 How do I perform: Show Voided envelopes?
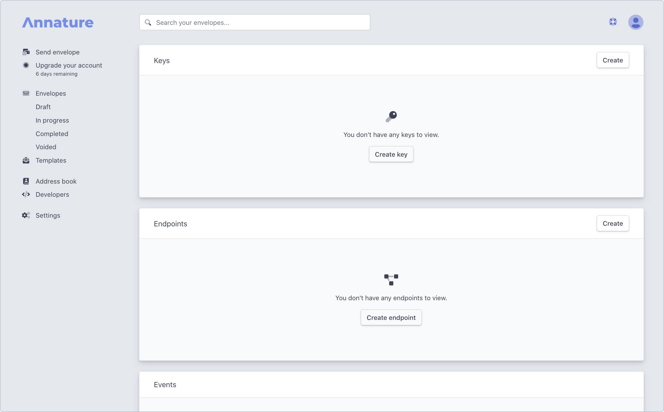pyautogui.click(x=46, y=147)
